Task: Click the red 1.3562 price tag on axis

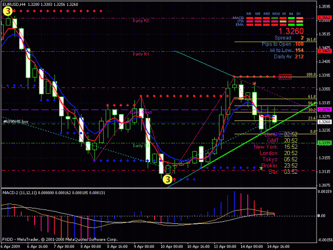Action: pos(324,18)
